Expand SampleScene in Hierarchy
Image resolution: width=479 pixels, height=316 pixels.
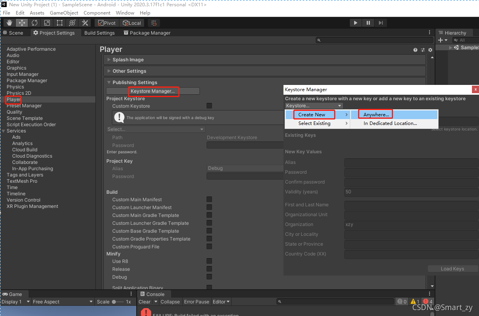pyautogui.click(x=451, y=48)
